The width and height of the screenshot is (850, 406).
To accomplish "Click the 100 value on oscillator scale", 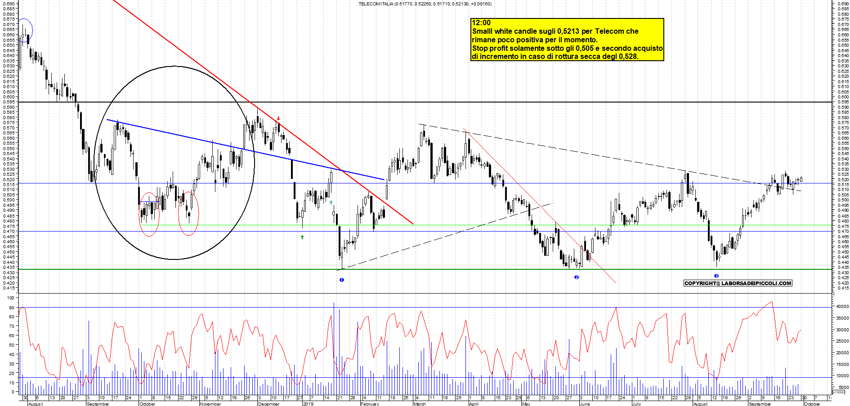I will (x=11, y=298).
